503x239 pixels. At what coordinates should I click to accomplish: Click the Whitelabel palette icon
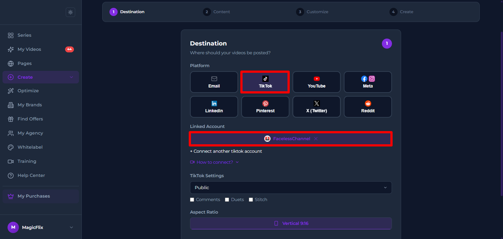pyautogui.click(x=11, y=147)
